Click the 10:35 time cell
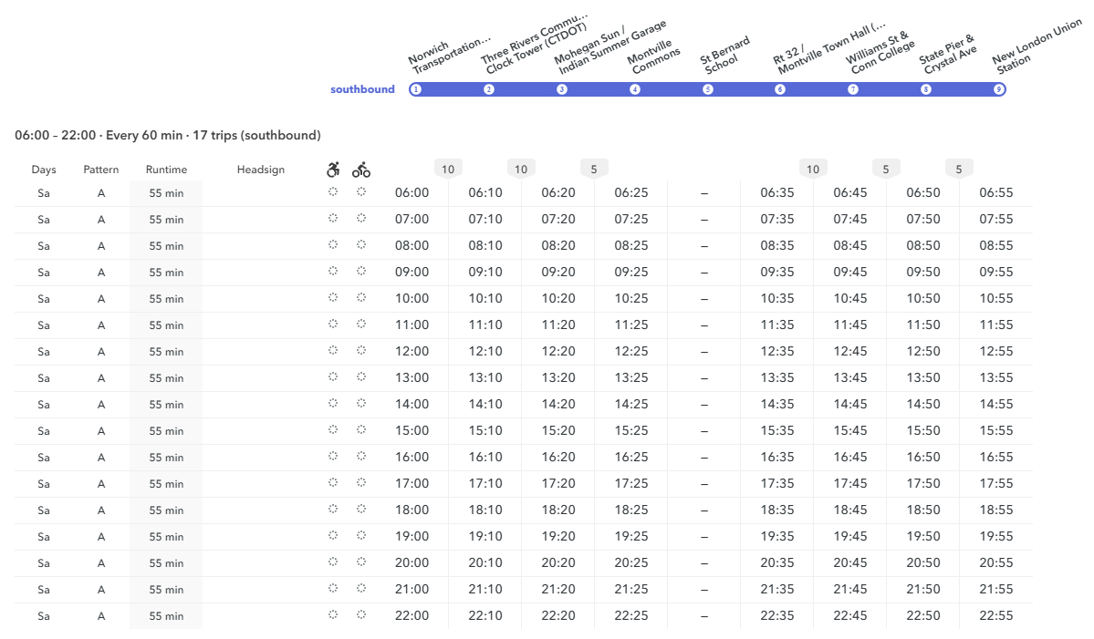Screen dimensions: 1094x639 point(777,299)
